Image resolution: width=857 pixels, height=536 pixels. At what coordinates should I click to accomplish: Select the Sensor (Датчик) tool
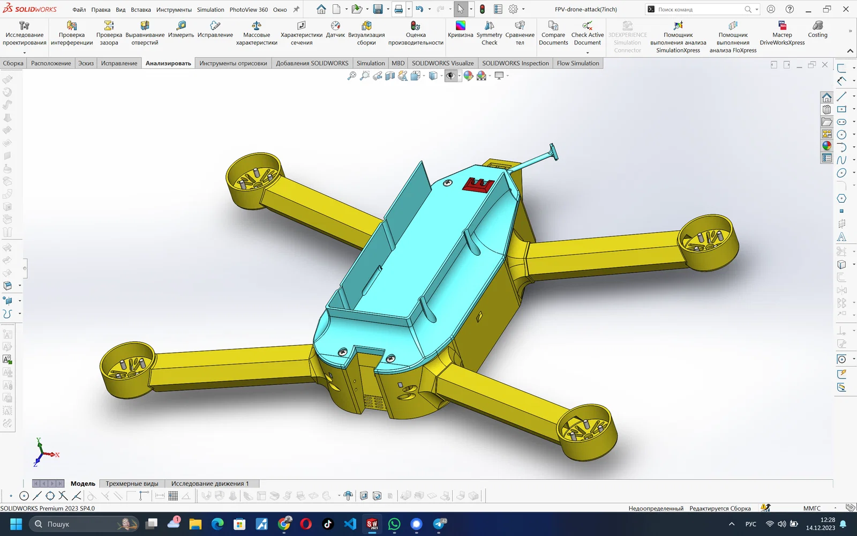click(335, 30)
